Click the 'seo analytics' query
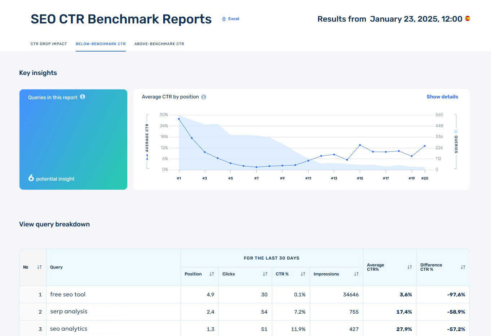 click(x=69, y=329)
